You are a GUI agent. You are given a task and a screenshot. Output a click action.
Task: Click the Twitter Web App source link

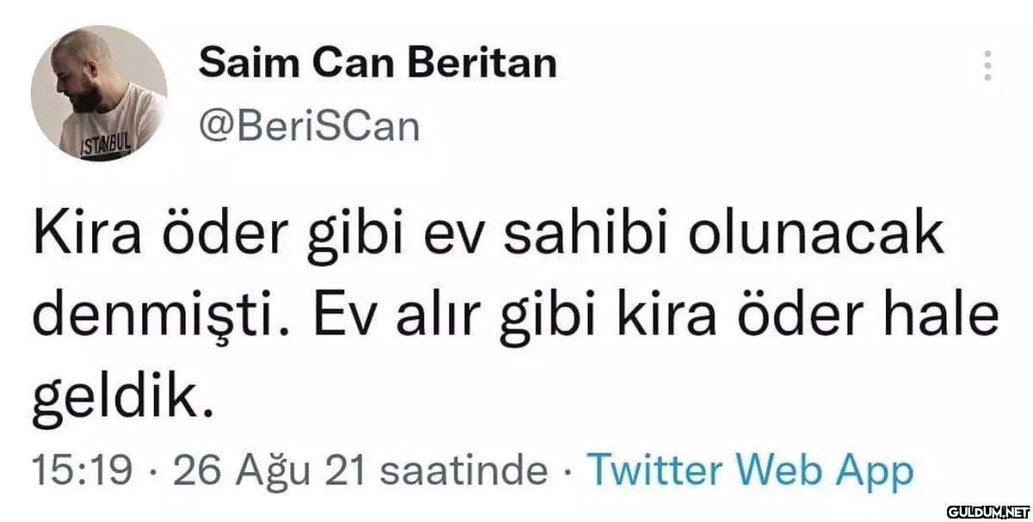click(747, 470)
